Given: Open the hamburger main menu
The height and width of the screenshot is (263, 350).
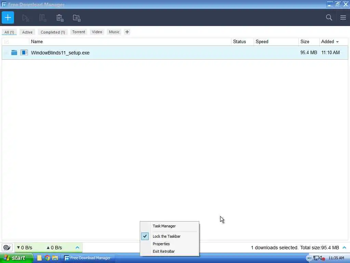Looking at the screenshot, I should pos(343,17).
